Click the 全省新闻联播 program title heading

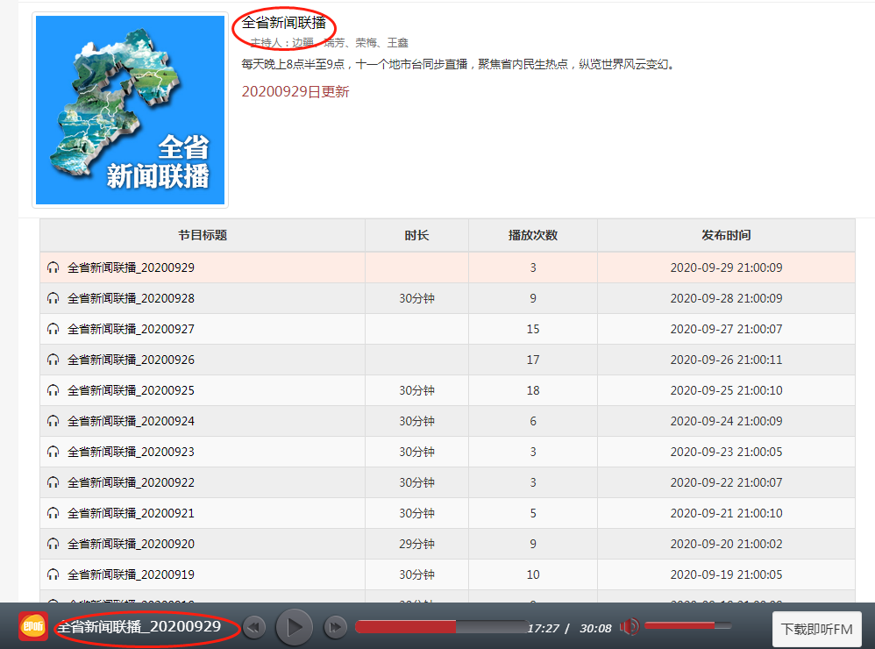(x=283, y=23)
